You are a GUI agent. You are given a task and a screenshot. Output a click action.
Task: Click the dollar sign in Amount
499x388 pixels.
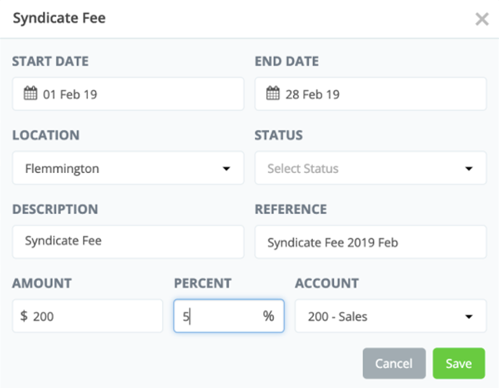[24, 317]
